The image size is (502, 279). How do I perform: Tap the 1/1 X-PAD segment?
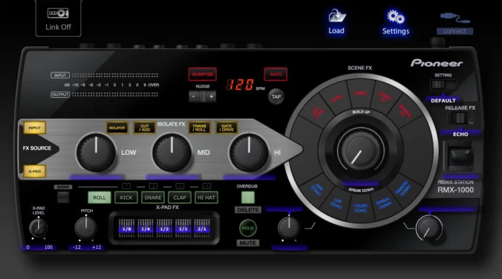(183, 228)
